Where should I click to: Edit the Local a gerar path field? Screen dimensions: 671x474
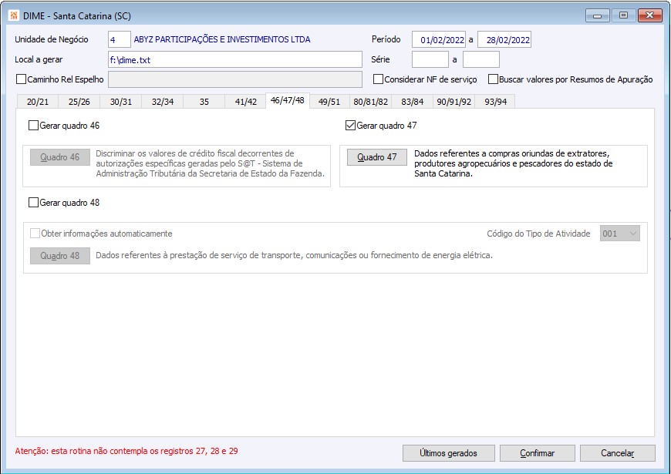235,59
